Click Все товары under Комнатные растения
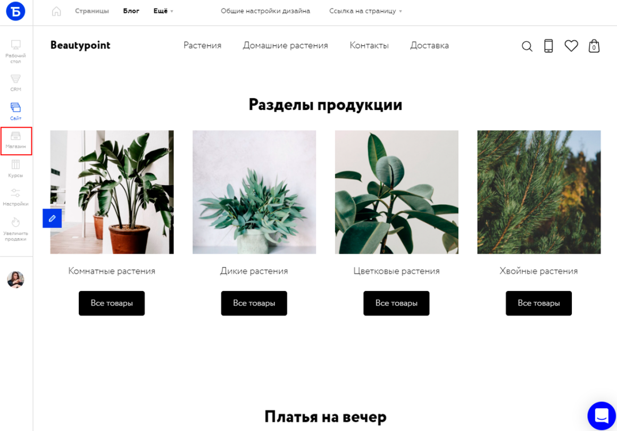This screenshot has height=431, width=617. [x=112, y=303]
